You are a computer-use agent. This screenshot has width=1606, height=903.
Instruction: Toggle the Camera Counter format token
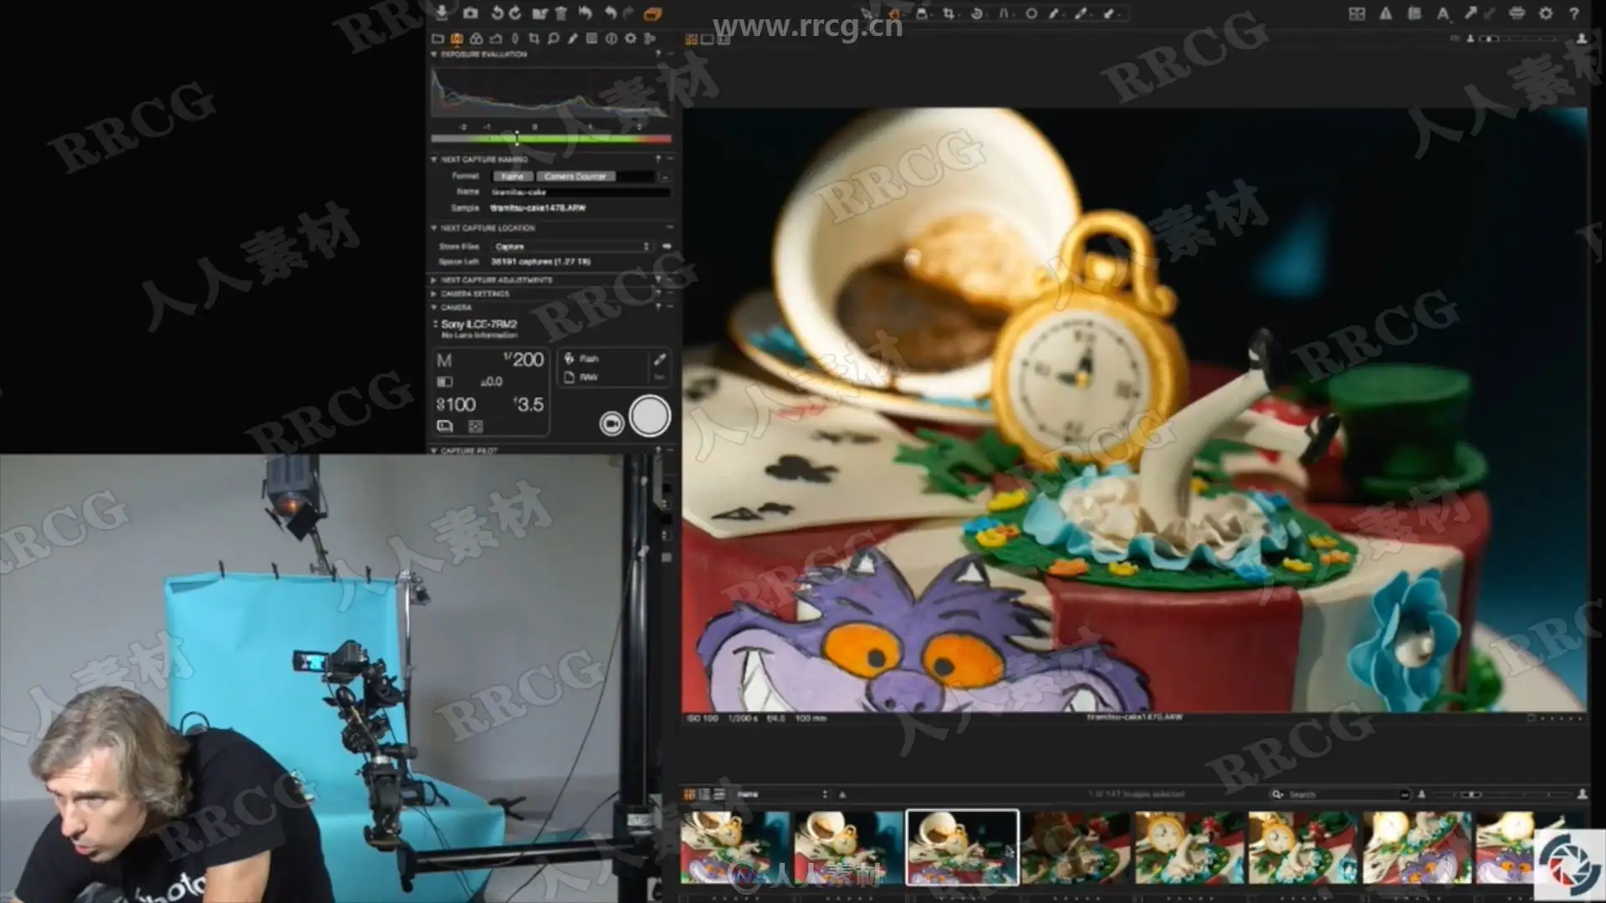(x=575, y=176)
